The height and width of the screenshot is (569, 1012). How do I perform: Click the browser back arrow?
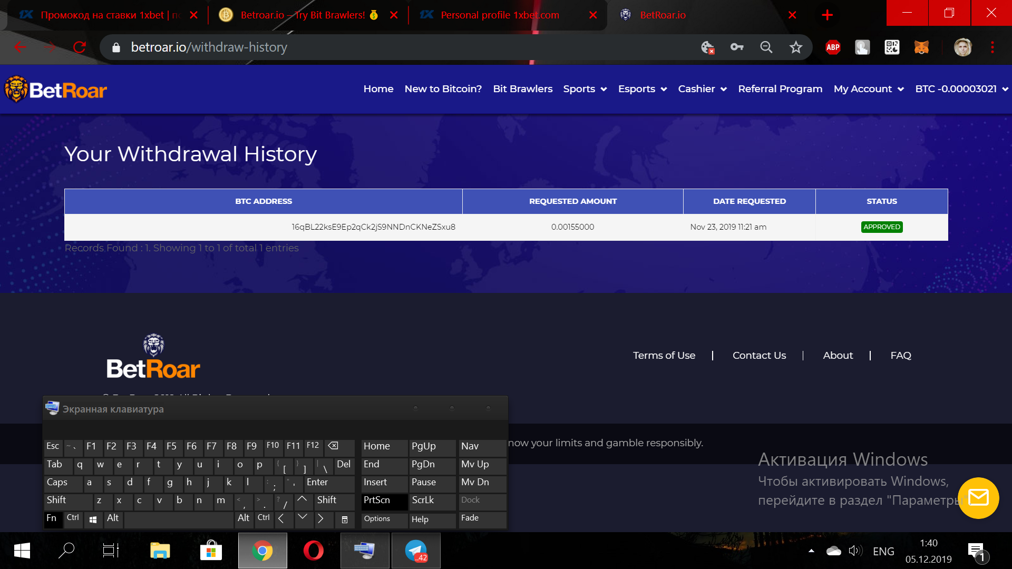pos(20,47)
